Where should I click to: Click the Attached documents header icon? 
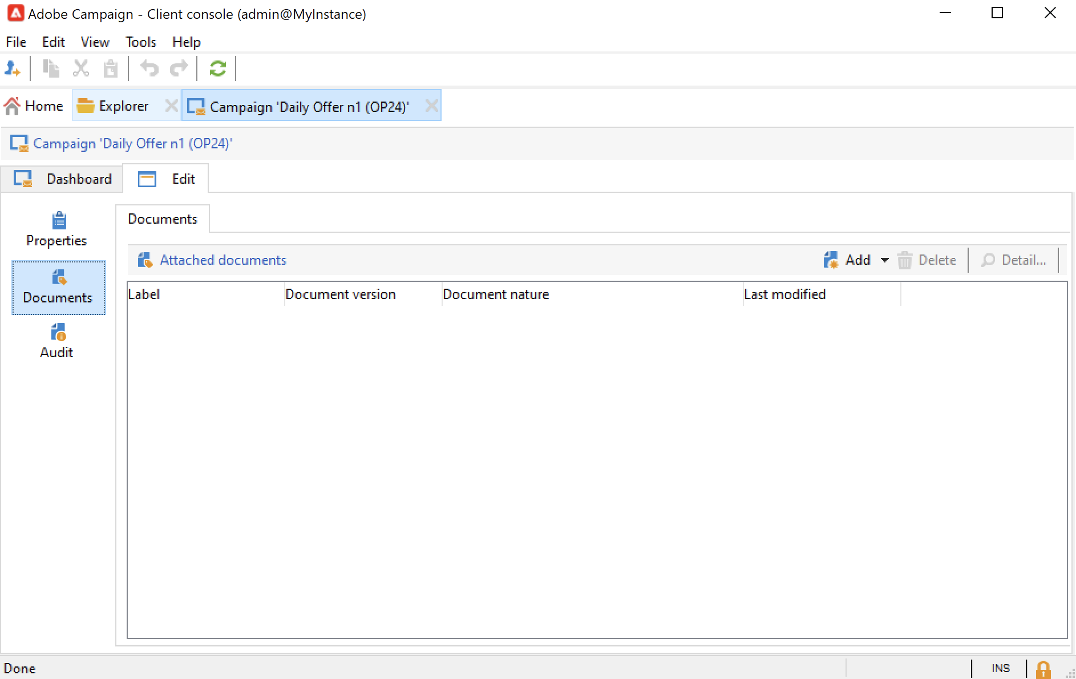click(145, 260)
